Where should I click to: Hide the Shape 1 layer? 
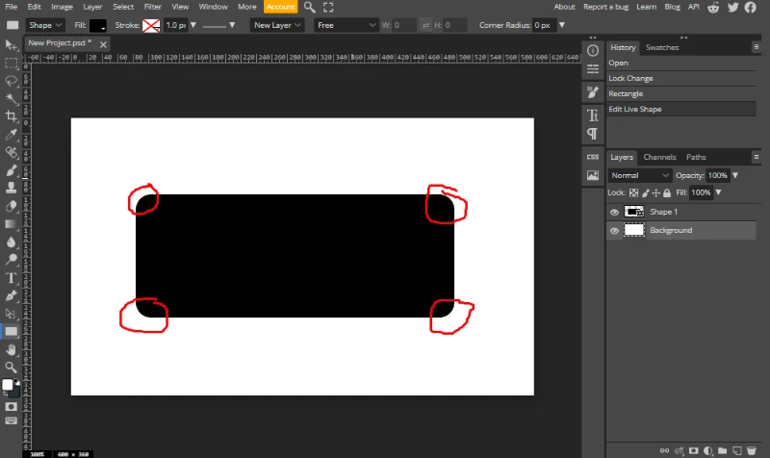coord(614,212)
